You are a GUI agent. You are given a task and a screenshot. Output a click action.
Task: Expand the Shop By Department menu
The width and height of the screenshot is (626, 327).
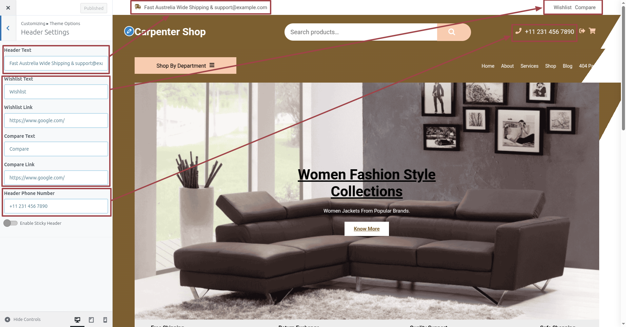tap(185, 66)
